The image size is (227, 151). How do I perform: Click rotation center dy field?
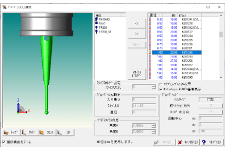point(211,125)
